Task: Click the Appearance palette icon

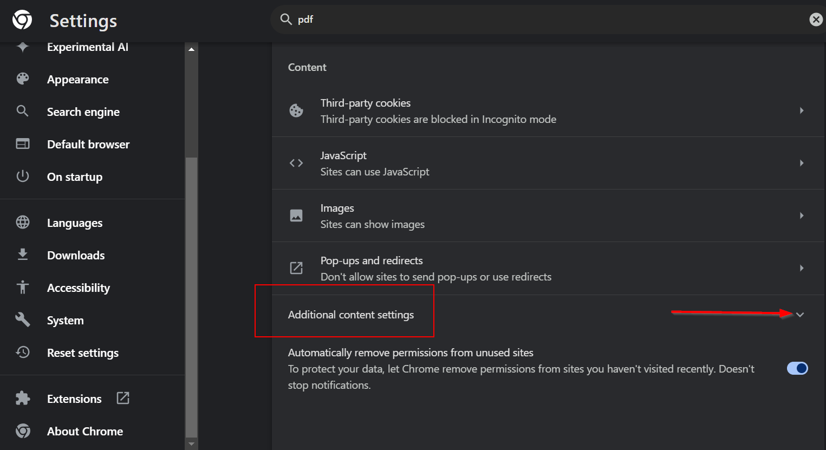Action: coord(23,79)
